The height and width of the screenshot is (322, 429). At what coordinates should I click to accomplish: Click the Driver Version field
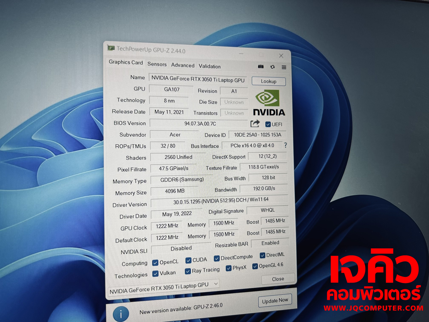tap(219, 201)
